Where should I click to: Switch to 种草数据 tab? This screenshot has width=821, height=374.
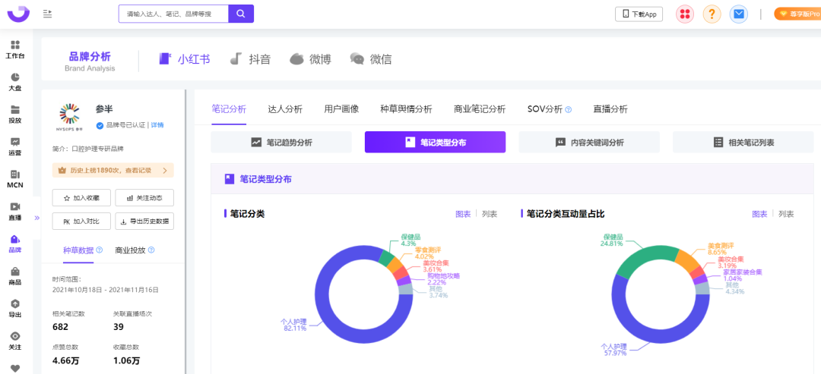coord(78,250)
